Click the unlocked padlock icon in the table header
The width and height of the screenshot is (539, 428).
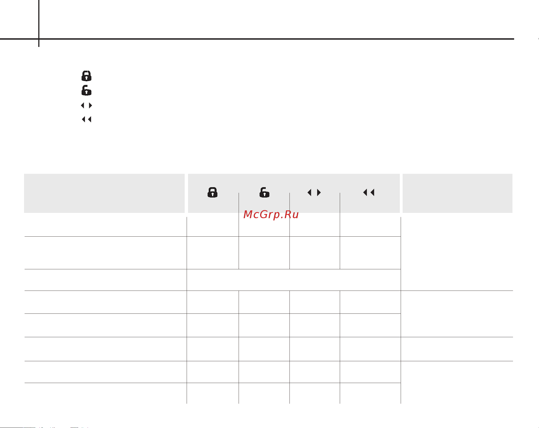point(264,192)
